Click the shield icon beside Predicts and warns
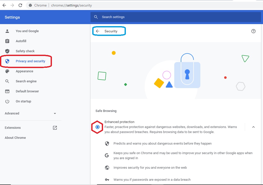Screen dimensions: 263x185 pos(107,144)
